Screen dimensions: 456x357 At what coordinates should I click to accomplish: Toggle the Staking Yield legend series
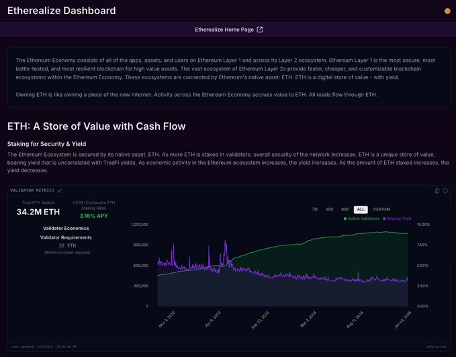[397, 219]
